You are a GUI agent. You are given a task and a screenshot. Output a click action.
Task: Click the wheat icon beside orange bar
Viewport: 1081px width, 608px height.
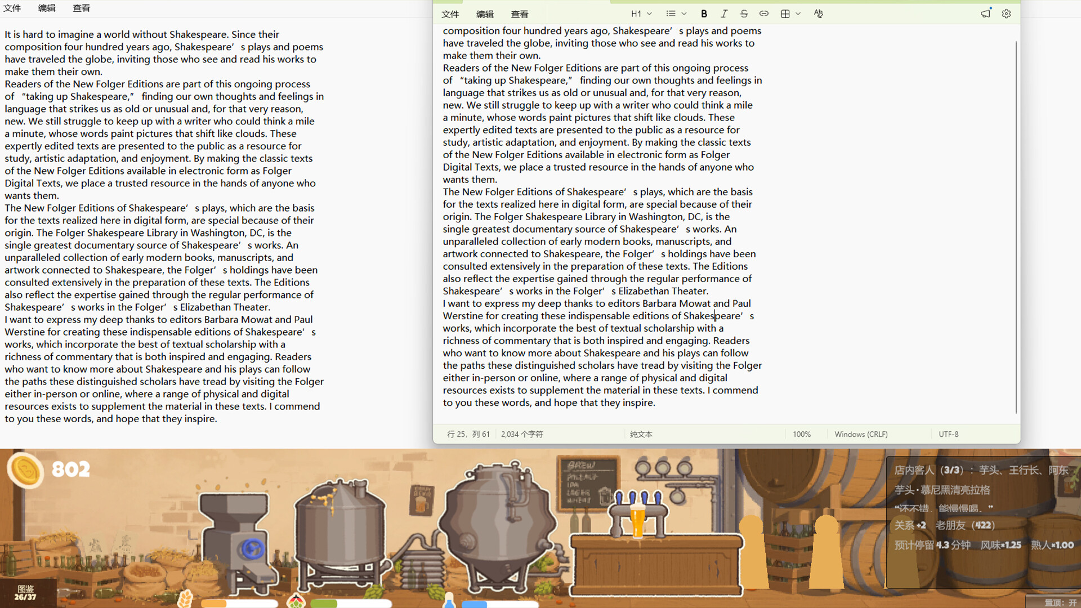point(185,599)
